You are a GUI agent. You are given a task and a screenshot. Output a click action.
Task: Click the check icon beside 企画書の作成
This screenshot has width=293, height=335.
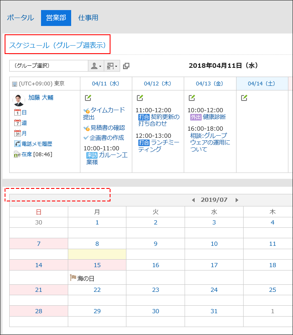(86, 138)
